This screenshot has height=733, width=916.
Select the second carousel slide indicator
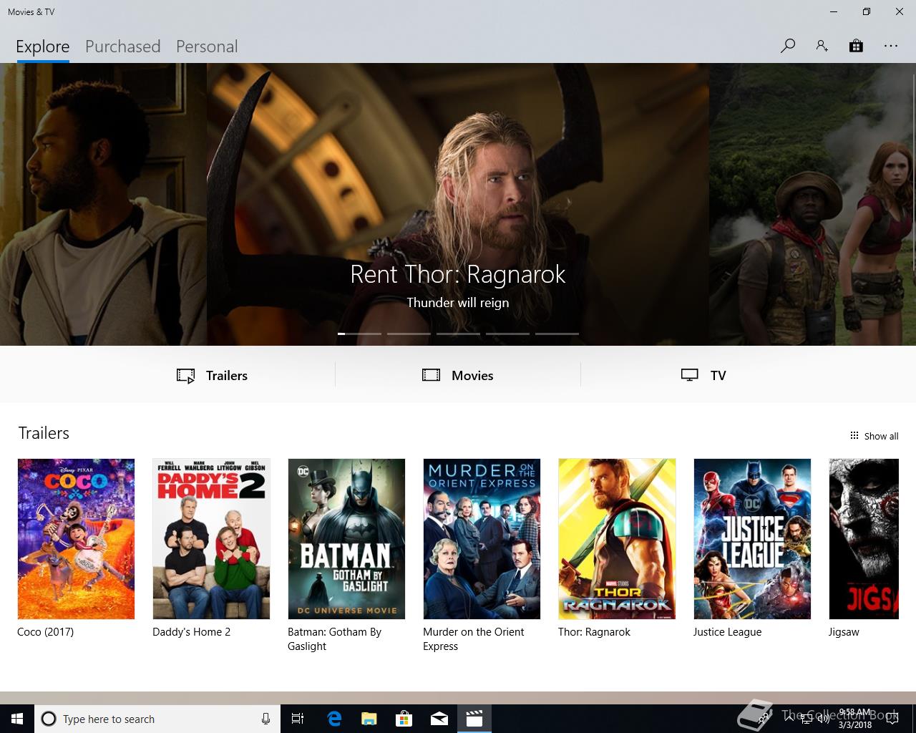click(x=409, y=334)
